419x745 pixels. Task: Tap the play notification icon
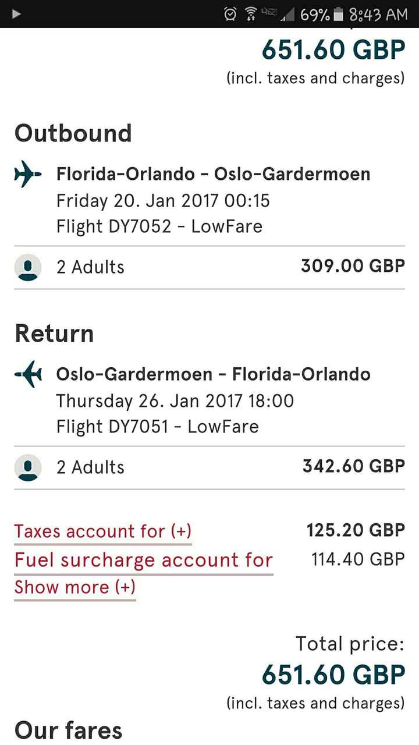(x=16, y=14)
